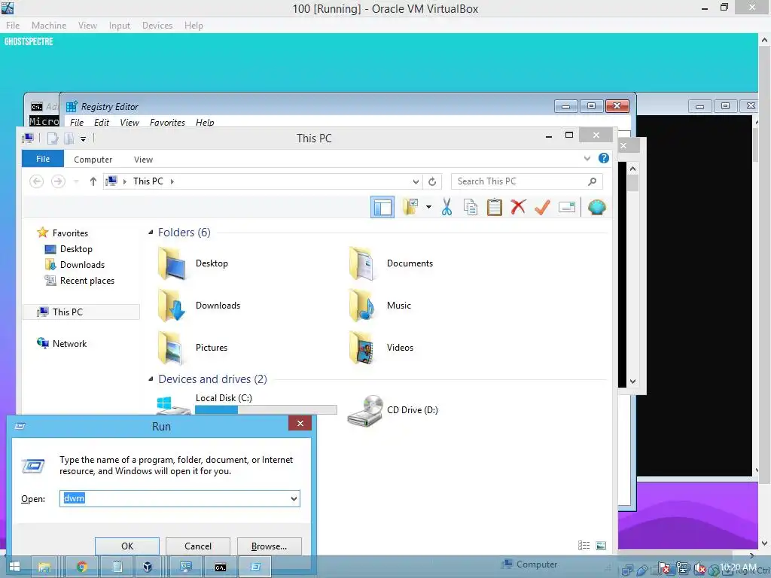Open VirtualBox Machine menu

coord(49,25)
